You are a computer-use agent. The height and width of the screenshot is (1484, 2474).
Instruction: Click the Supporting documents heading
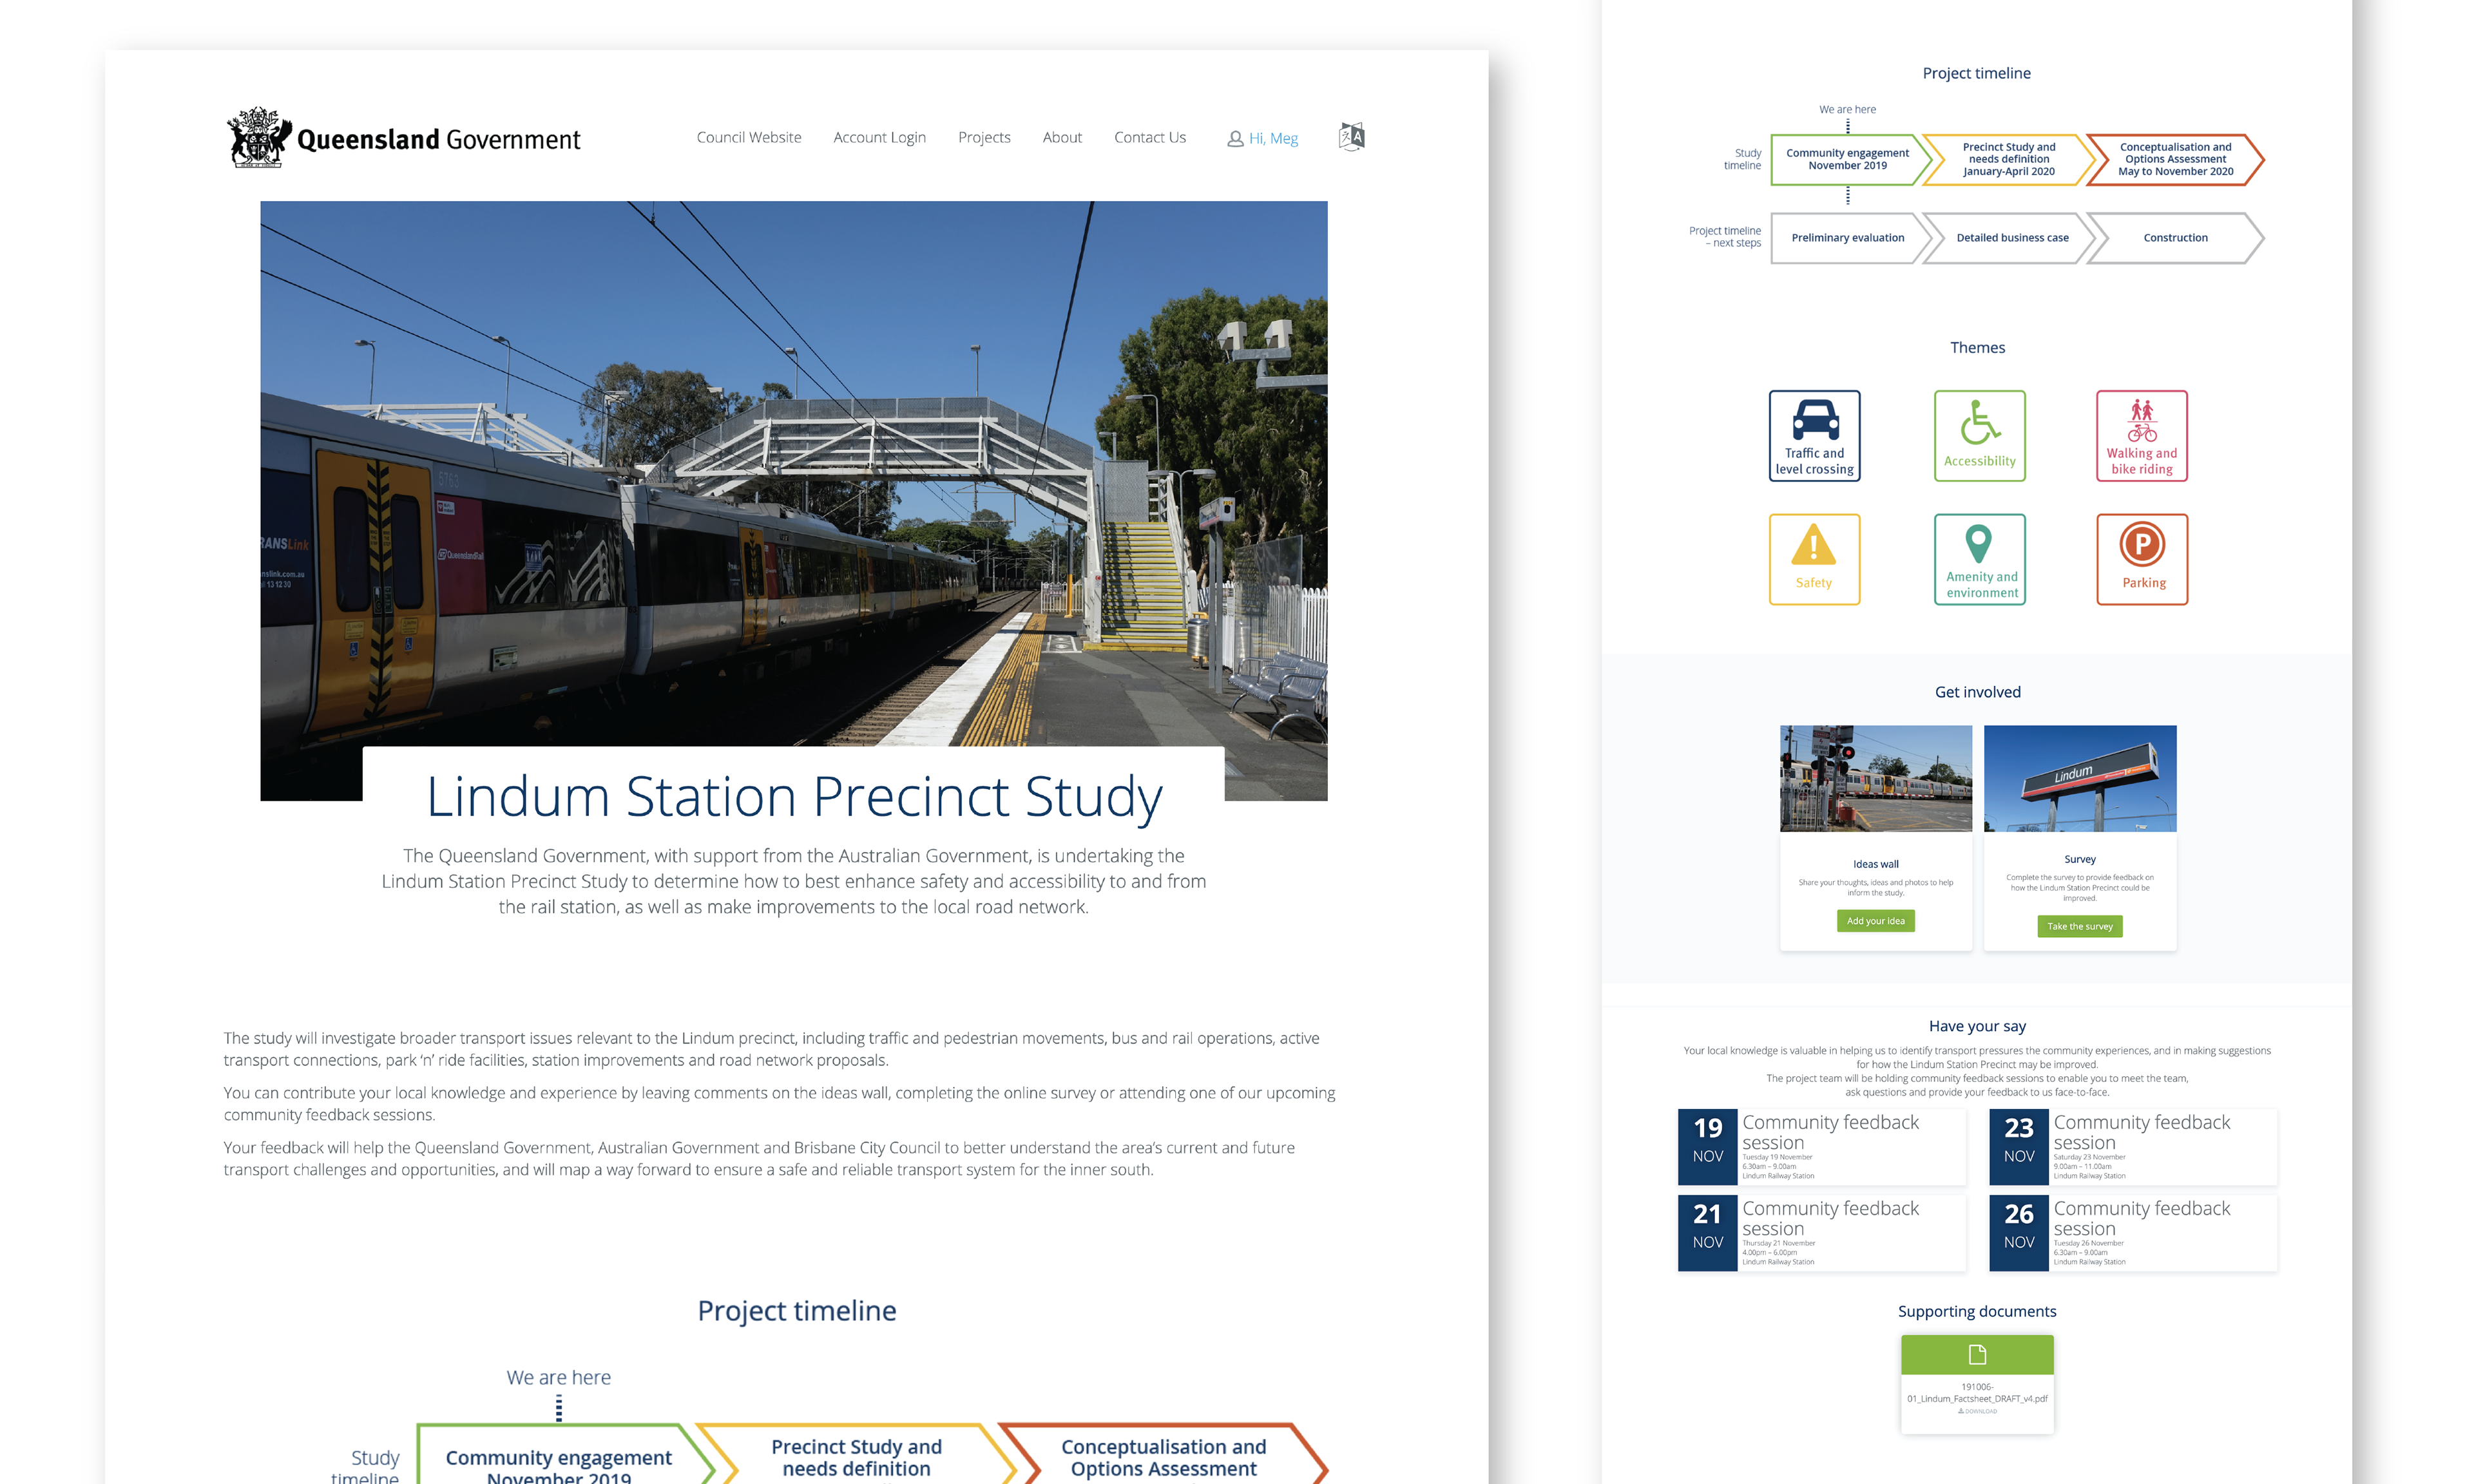pyautogui.click(x=1977, y=1311)
